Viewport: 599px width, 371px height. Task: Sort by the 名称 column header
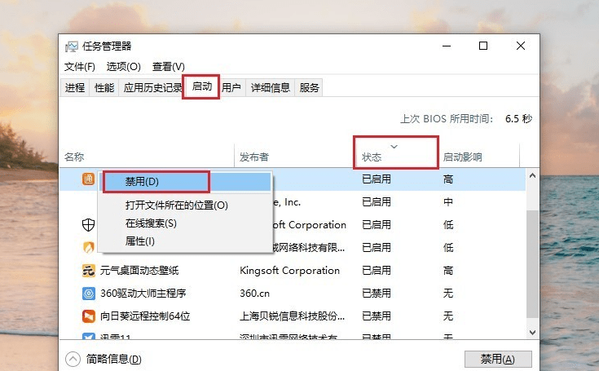pyautogui.click(x=74, y=157)
